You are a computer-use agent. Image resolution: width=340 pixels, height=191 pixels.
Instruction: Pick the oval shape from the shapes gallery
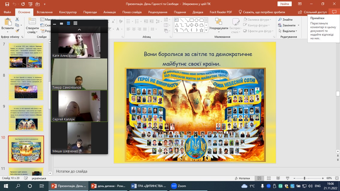click(196, 20)
